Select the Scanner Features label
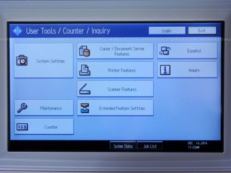The image size is (231, 173). point(122,89)
